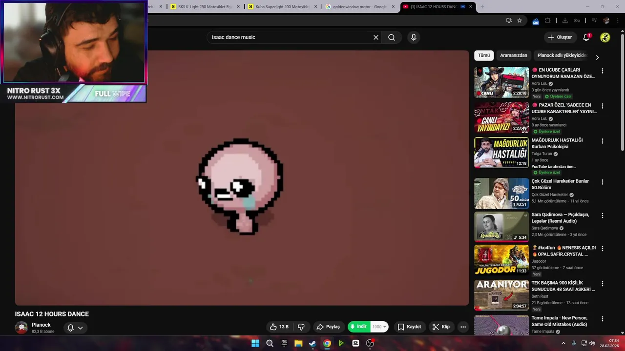Dislike the video
The height and width of the screenshot is (351, 625).
[301, 327]
